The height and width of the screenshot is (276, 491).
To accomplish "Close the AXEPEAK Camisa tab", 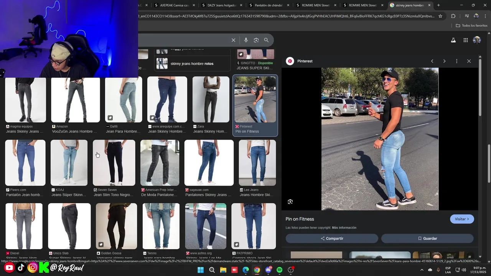I will click(194, 5).
